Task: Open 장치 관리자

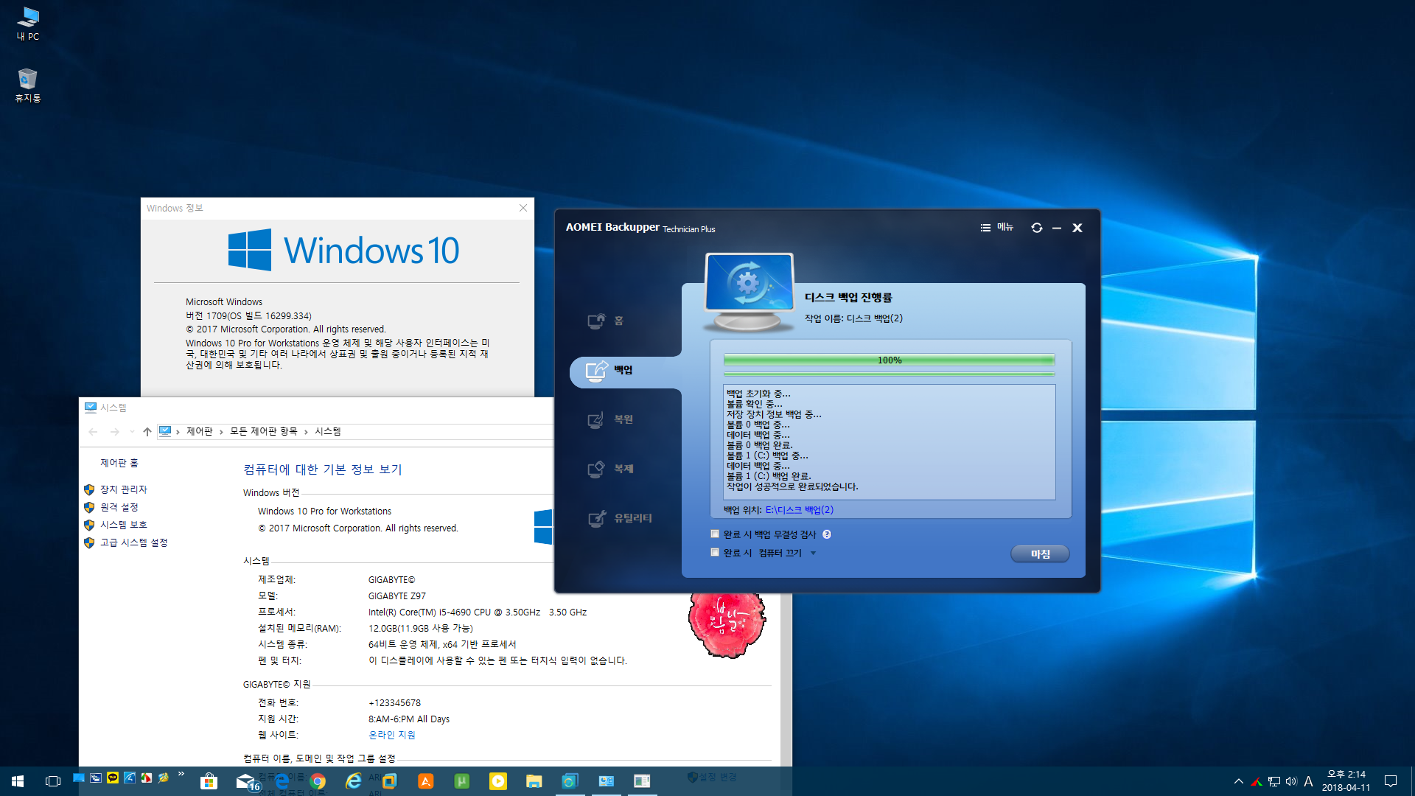Action: [123, 489]
